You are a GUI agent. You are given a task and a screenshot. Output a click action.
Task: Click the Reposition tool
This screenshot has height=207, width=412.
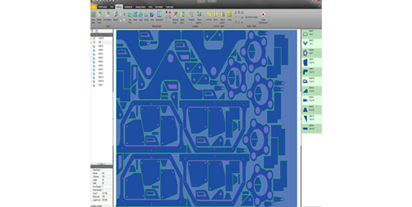[160, 16]
